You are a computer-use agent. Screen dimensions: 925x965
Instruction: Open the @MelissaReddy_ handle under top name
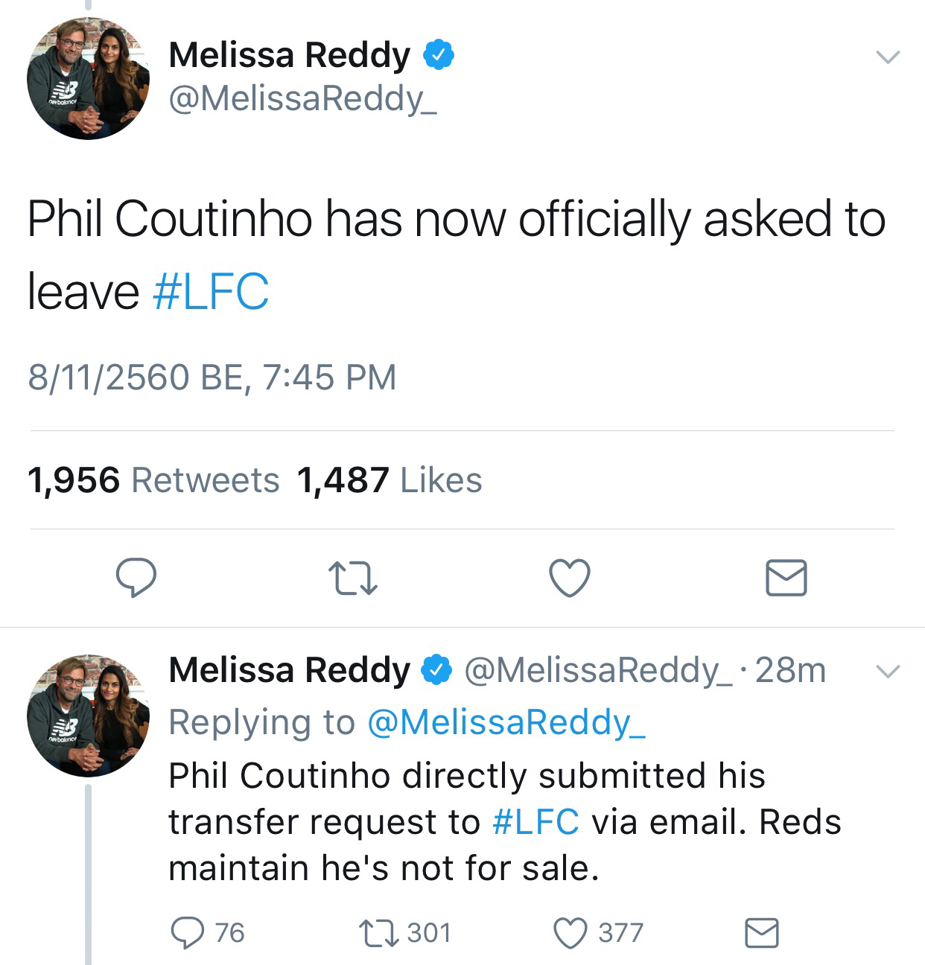[x=303, y=98]
